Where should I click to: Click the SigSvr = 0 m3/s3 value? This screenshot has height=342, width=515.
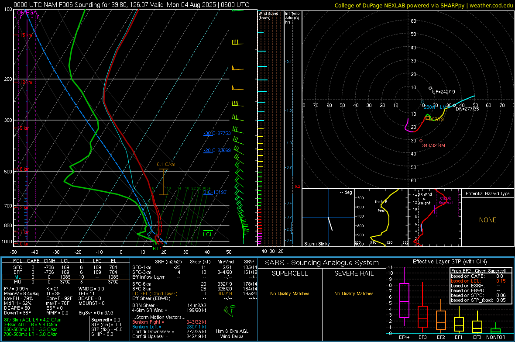pos(96,313)
